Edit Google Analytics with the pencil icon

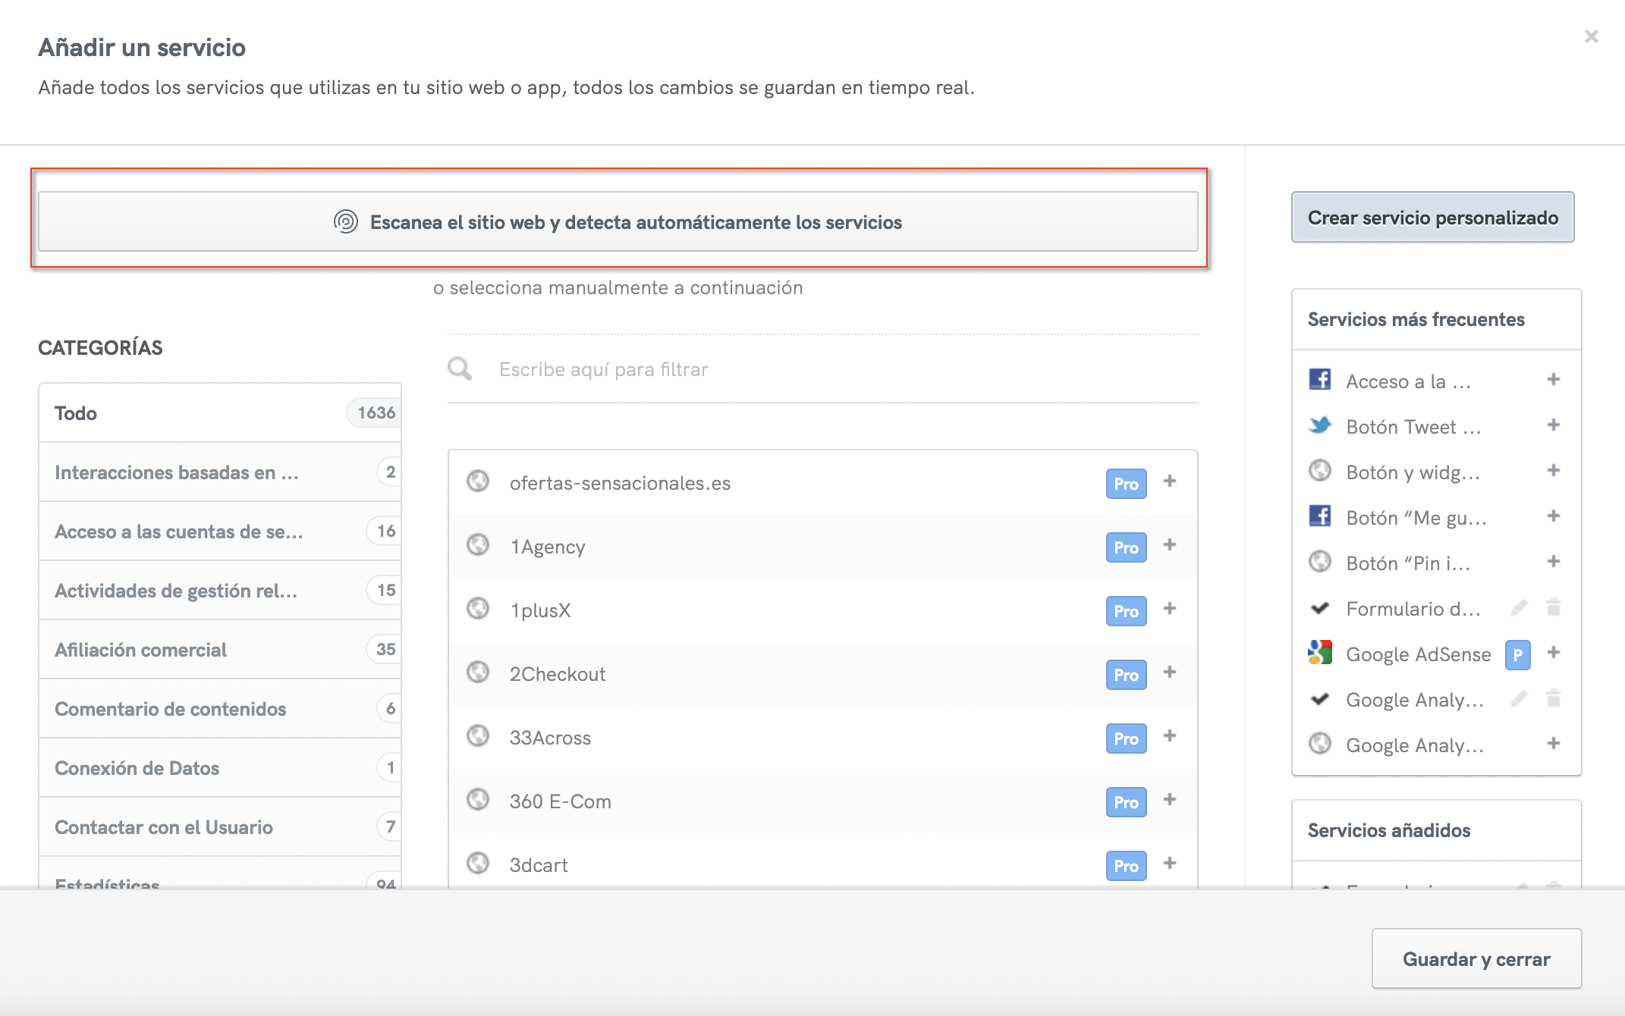pyautogui.click(x=1520, y=699)
